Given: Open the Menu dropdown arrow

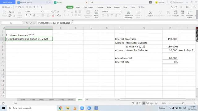Looking at the screenshot, I should (x=11, y=7).
